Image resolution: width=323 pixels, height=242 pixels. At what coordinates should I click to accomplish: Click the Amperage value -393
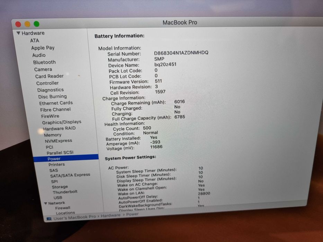[155, 142]
